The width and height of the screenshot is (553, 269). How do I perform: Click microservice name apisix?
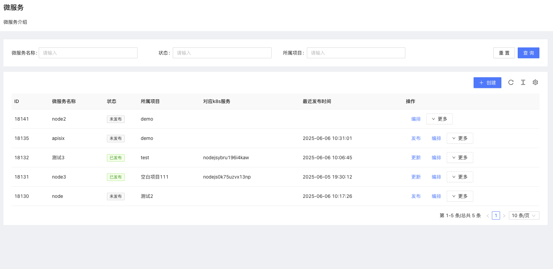[x=58, y=138]
